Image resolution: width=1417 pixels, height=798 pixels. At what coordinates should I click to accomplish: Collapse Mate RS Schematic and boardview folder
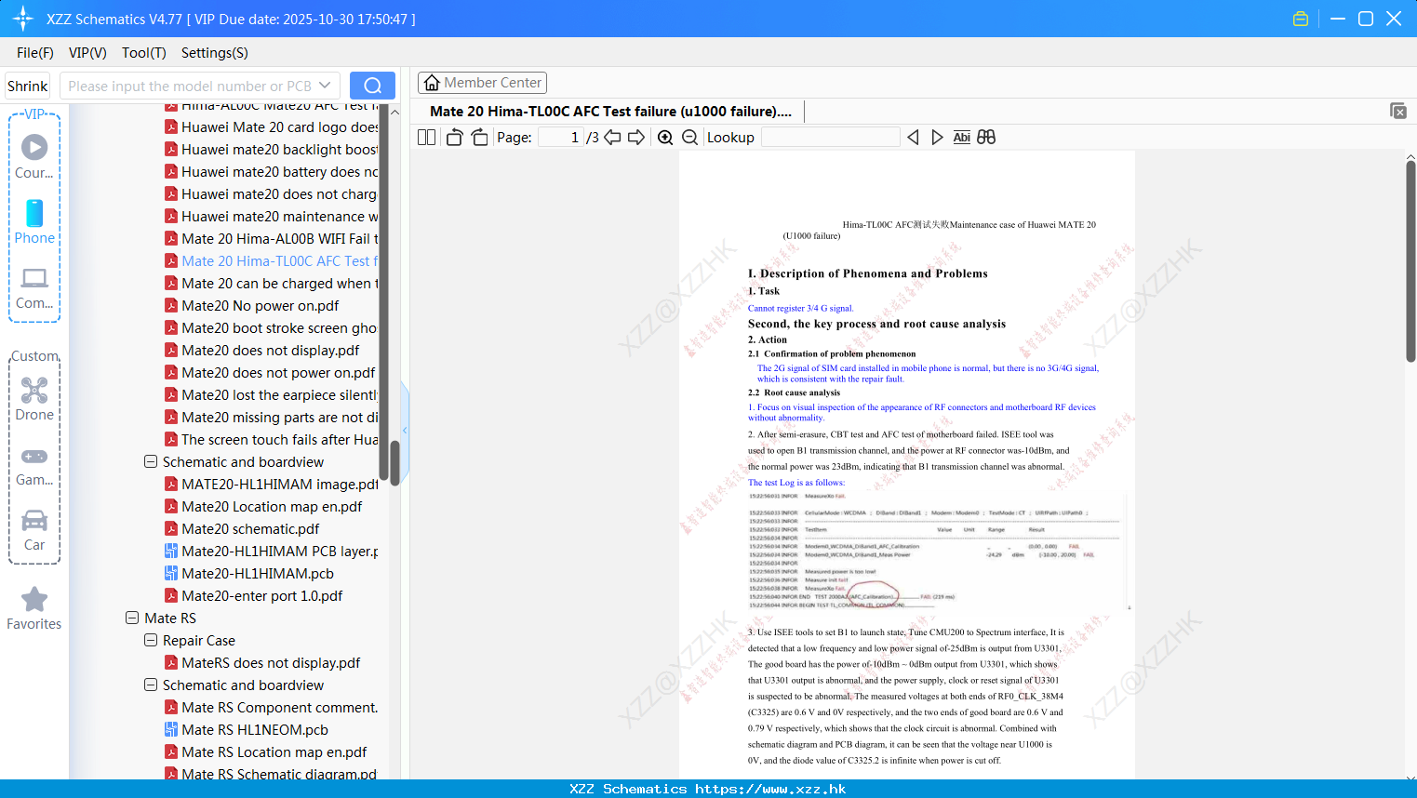(151, 685)
